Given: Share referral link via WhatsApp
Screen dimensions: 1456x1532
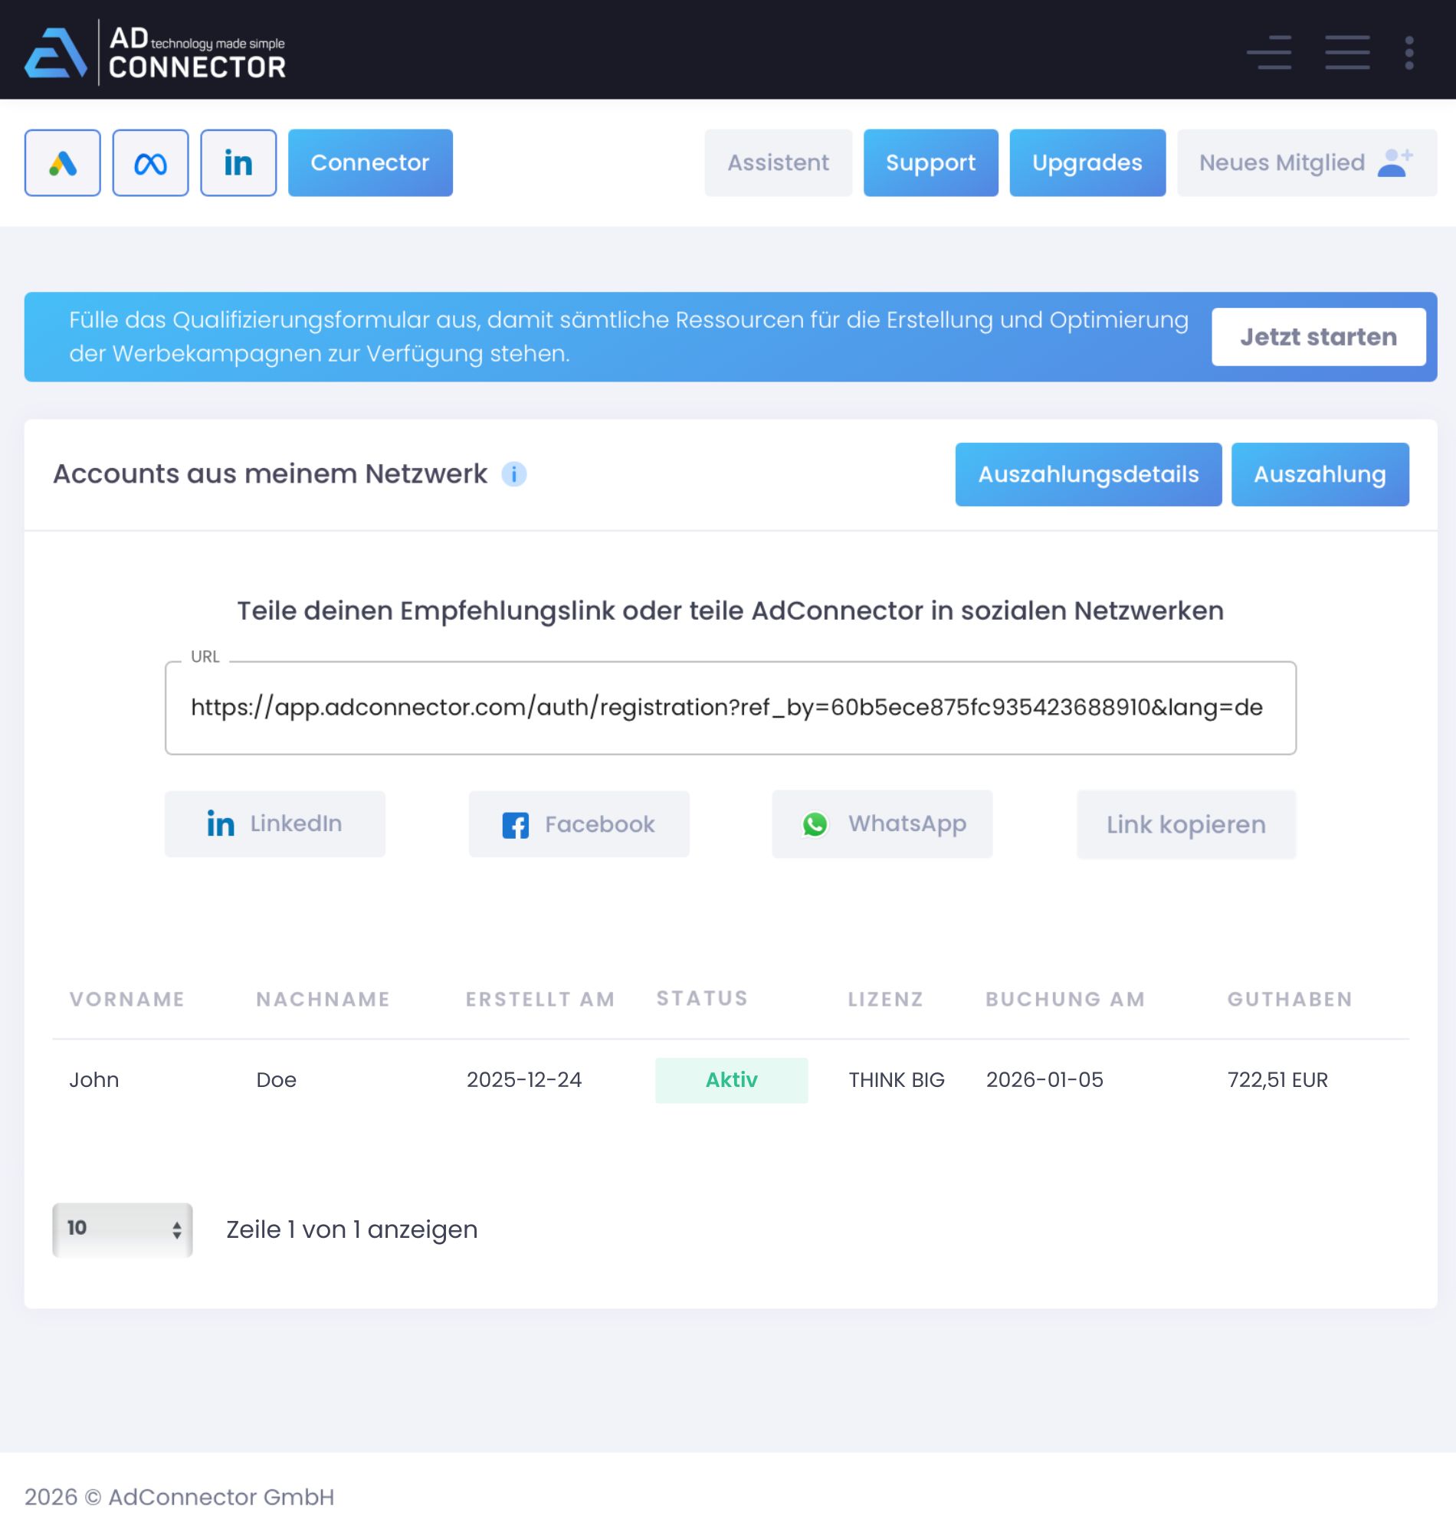Looking at the screenshot, I should pyautogui.click(x=882, y=823).
